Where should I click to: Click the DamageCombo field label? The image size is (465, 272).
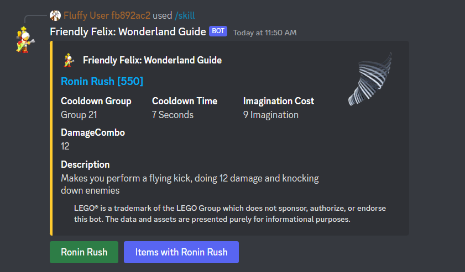click(x=93, y=132)
